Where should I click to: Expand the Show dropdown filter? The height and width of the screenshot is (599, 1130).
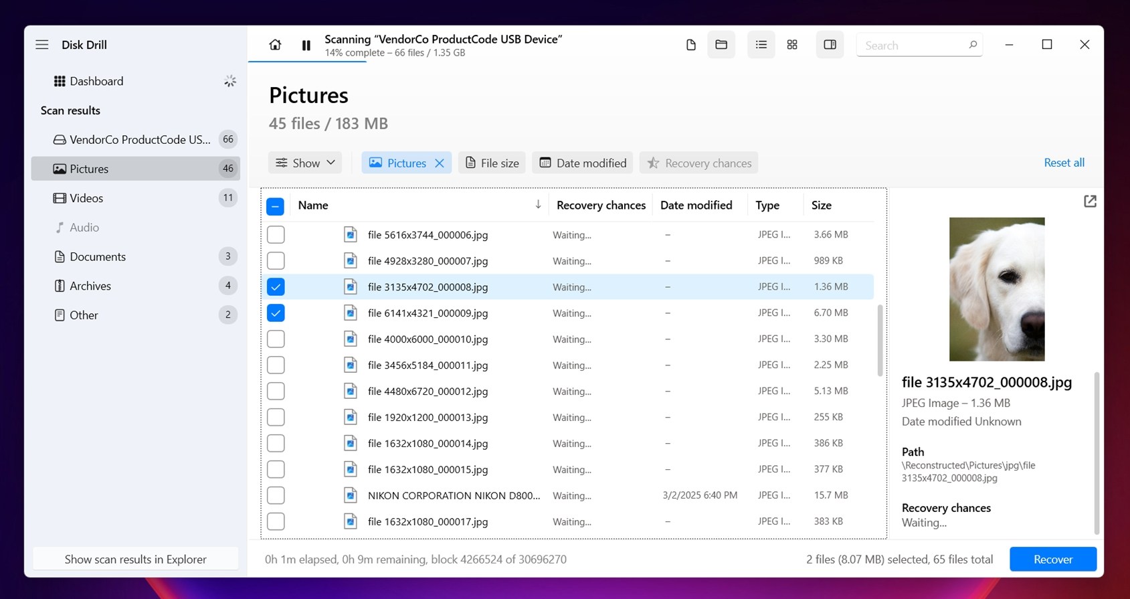click(305, 163)
